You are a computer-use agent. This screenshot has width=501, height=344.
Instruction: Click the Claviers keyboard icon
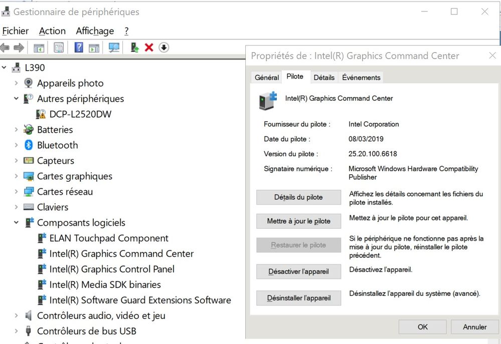[x=29, y=207]
